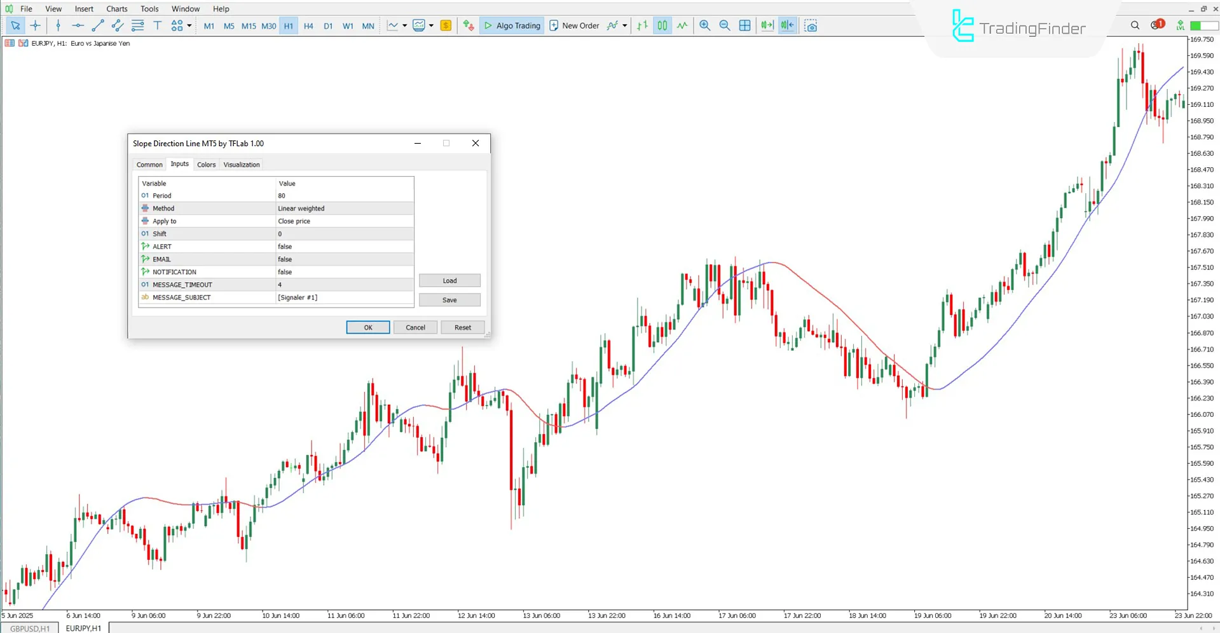Take a chart screenshot with the camera icon

point(811,25)
